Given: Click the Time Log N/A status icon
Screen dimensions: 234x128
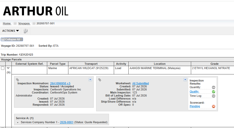Looking at the screenshot, I should [214, 96].
